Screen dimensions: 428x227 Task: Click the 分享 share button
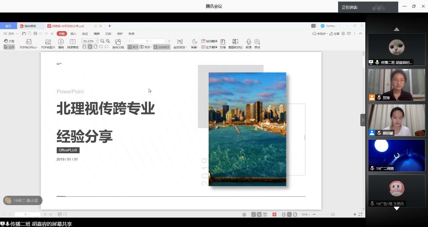(x=335, y=34)
